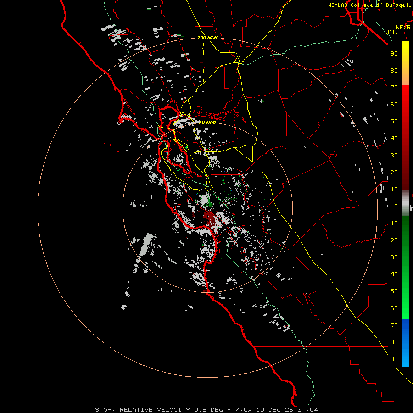Click the -80 value on the color scale

pos(392,342)
